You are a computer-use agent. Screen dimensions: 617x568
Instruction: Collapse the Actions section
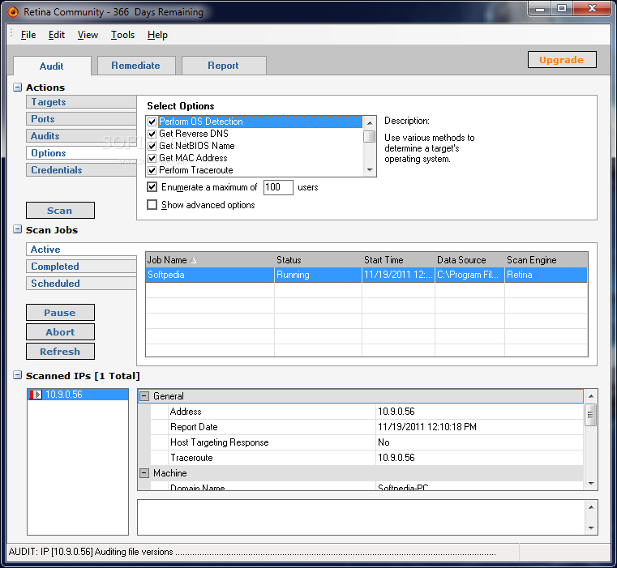click(x=17, y=87)
